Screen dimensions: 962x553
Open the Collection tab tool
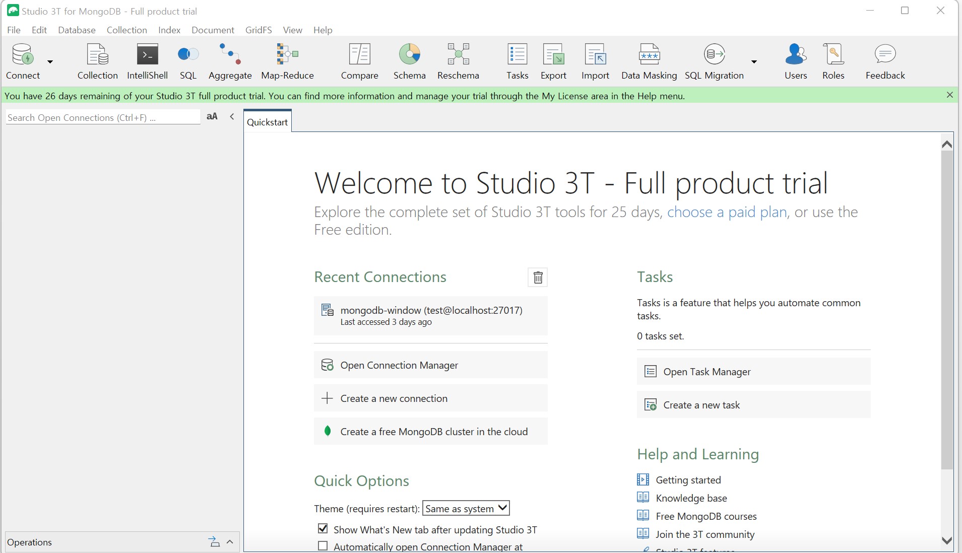click(x=97, y=61)
